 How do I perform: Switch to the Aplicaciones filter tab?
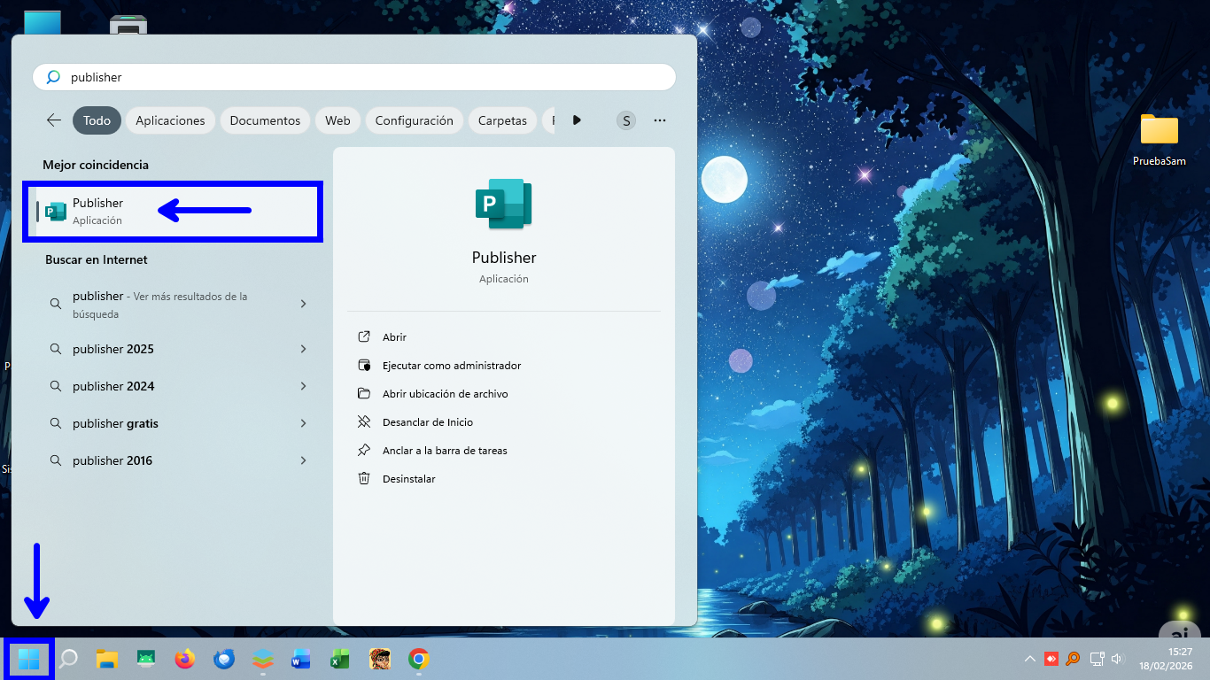170,120
